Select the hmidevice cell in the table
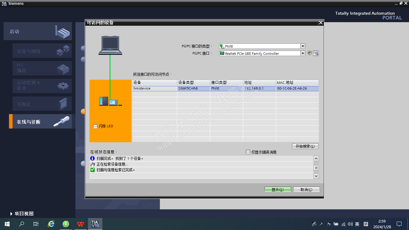Screen dimensions: 409x230 click(155, 88)
